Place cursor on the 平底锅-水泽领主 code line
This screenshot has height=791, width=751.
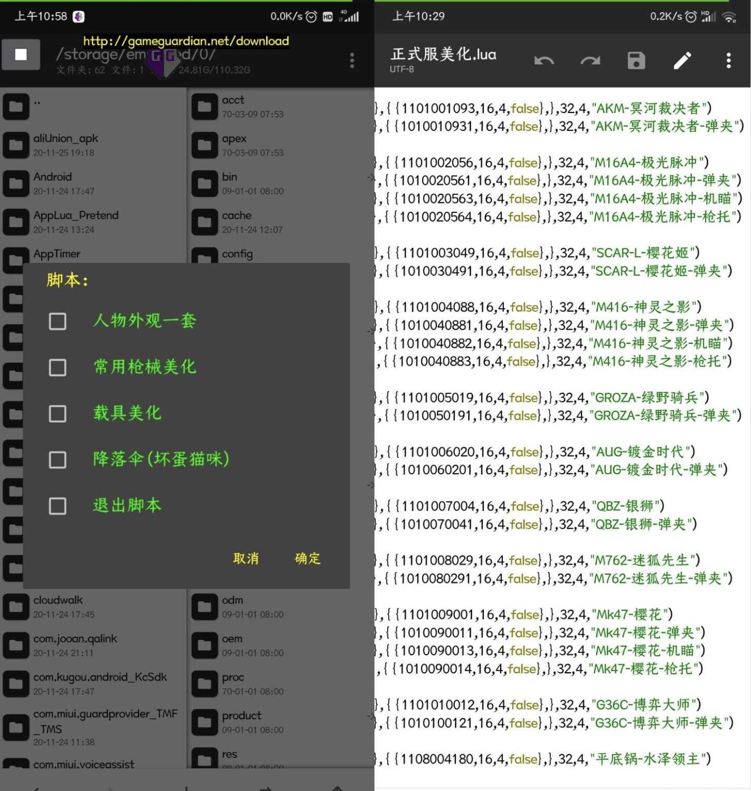pos(543,759)
